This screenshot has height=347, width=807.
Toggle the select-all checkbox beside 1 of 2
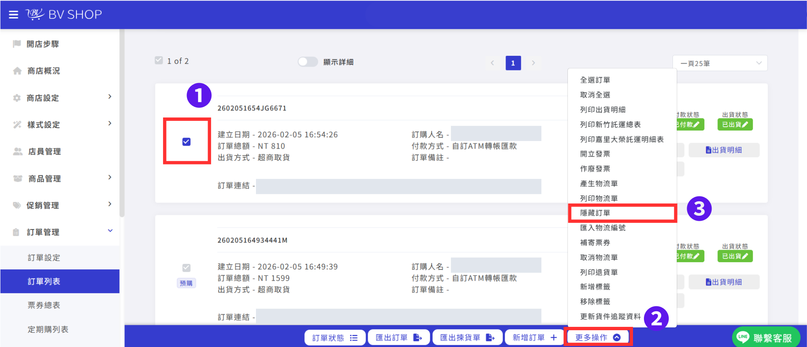[159, 60]
